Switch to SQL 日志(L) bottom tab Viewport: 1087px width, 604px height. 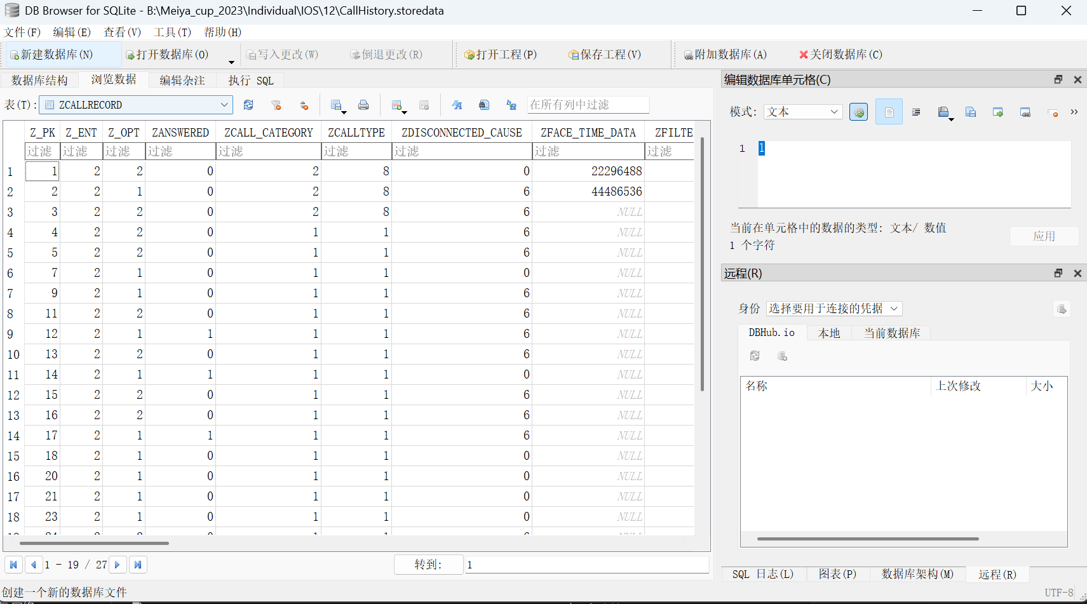pyautogui.click(x=762, y=574)
